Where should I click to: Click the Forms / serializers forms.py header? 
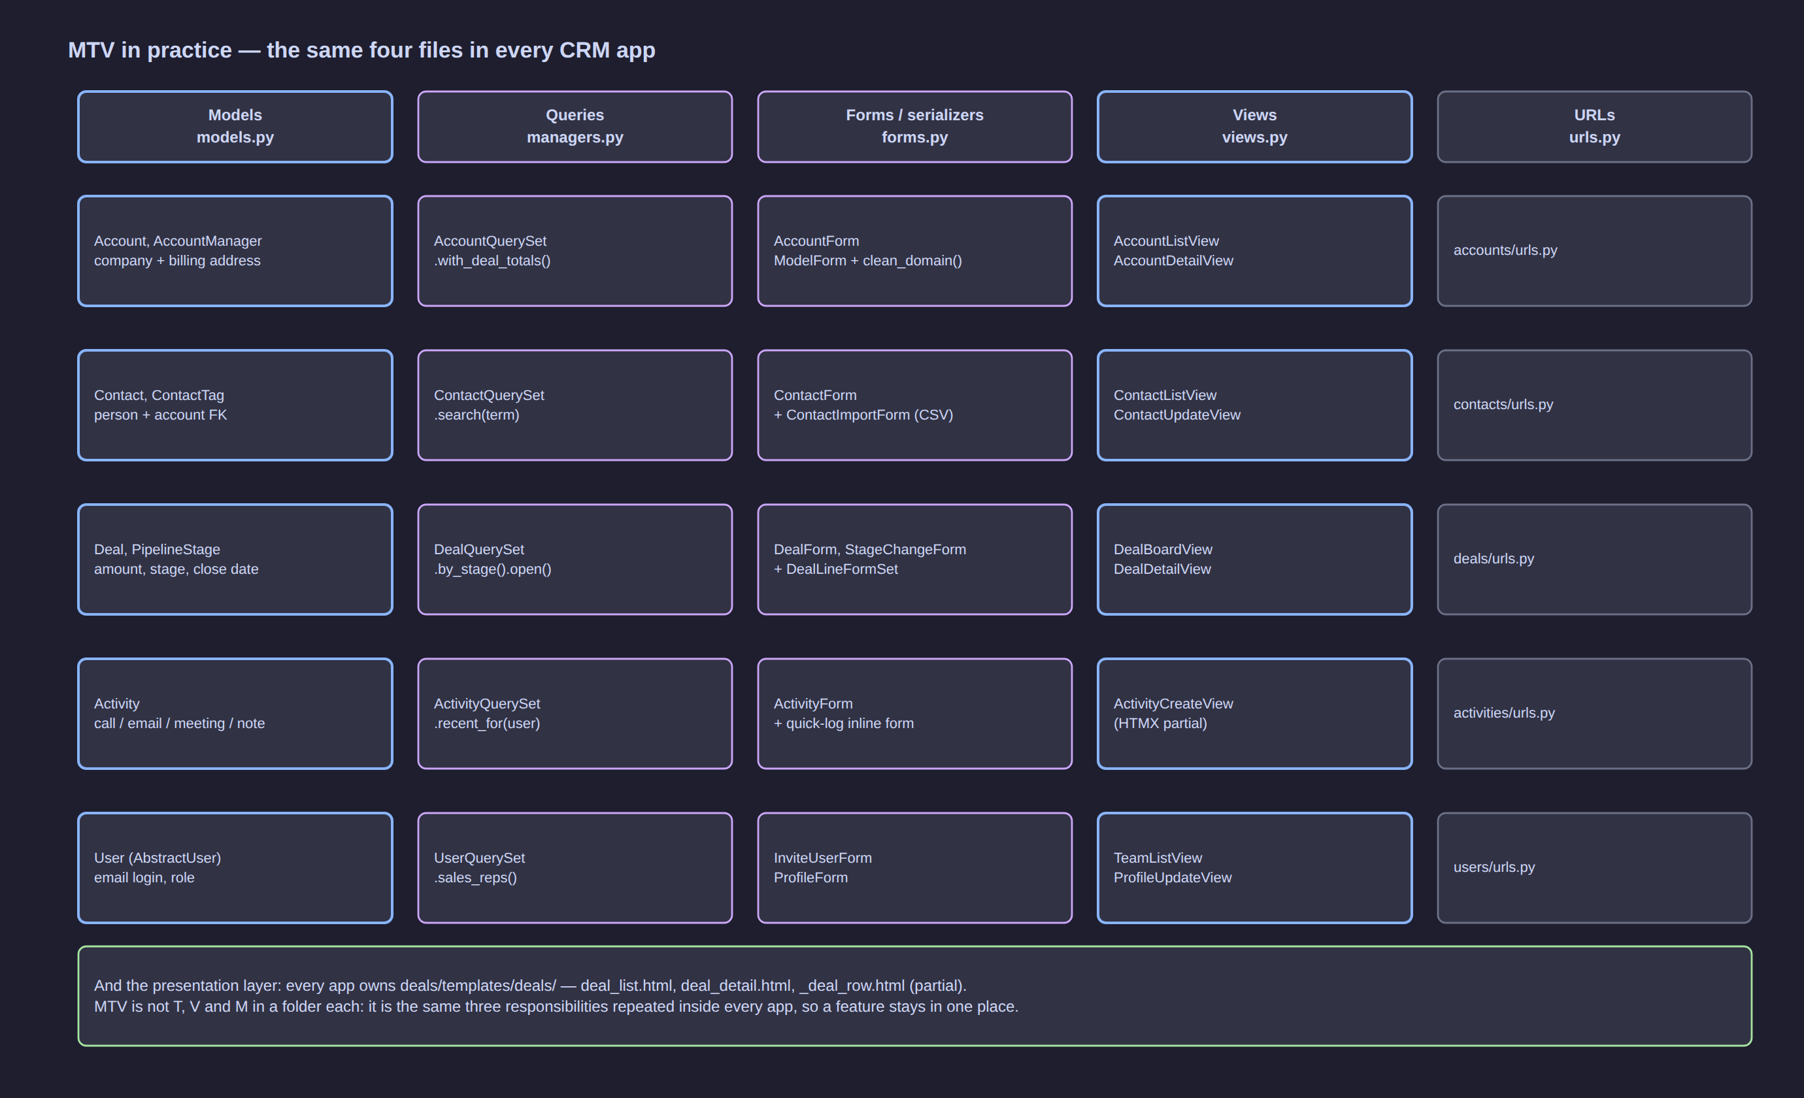pyautogui.click(x=914, y=127)
